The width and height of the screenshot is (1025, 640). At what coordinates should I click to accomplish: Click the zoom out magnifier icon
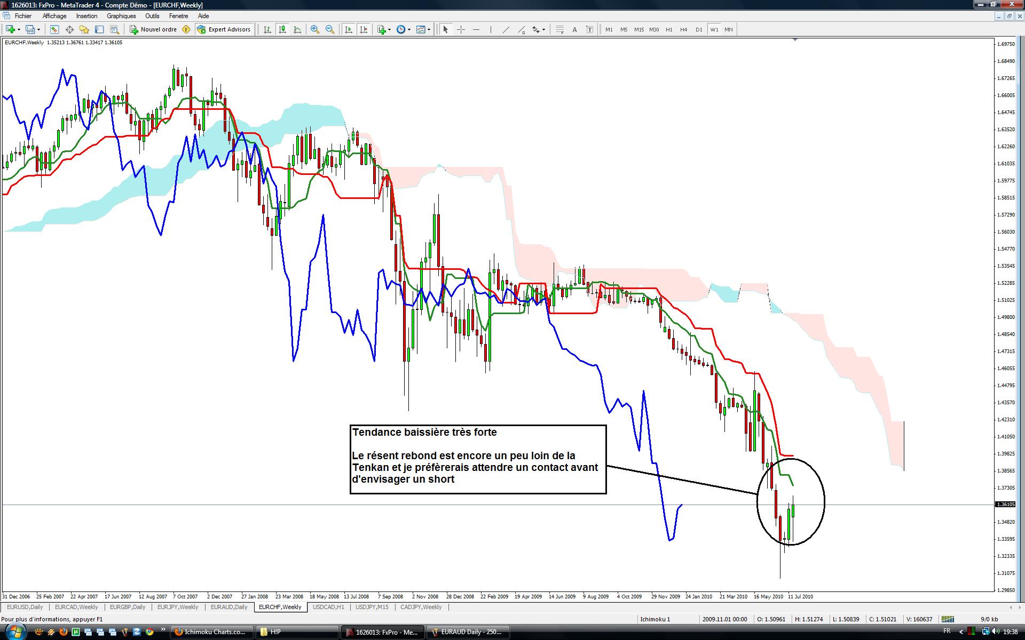coord(330,30)
